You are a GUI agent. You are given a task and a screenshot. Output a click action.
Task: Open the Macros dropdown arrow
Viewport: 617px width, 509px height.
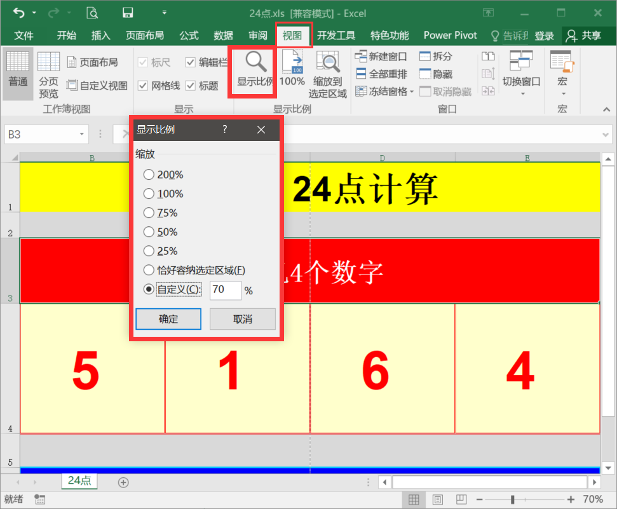pos(564,93)
